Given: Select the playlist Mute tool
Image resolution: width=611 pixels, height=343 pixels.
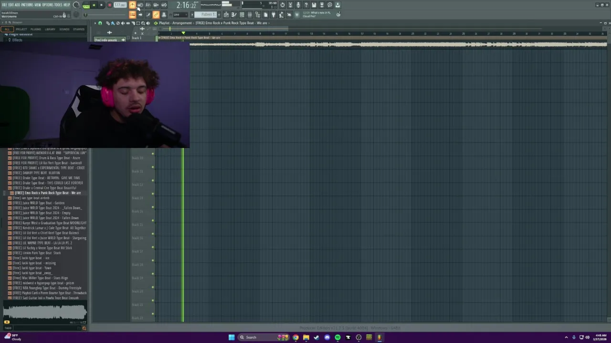Looking at the screenshot, I should pyautogui.click(x=123, y=23).
